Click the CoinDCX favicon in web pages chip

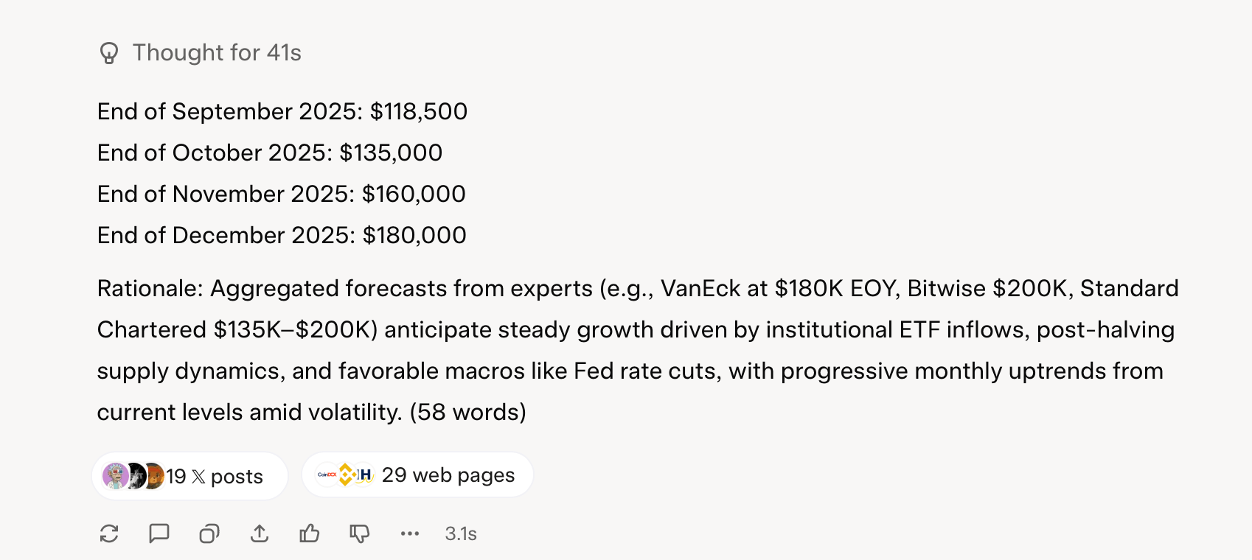327,475
